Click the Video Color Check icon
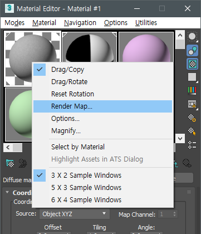The height and width of the screenshot is (234, 201). click(x=192, y=91)
